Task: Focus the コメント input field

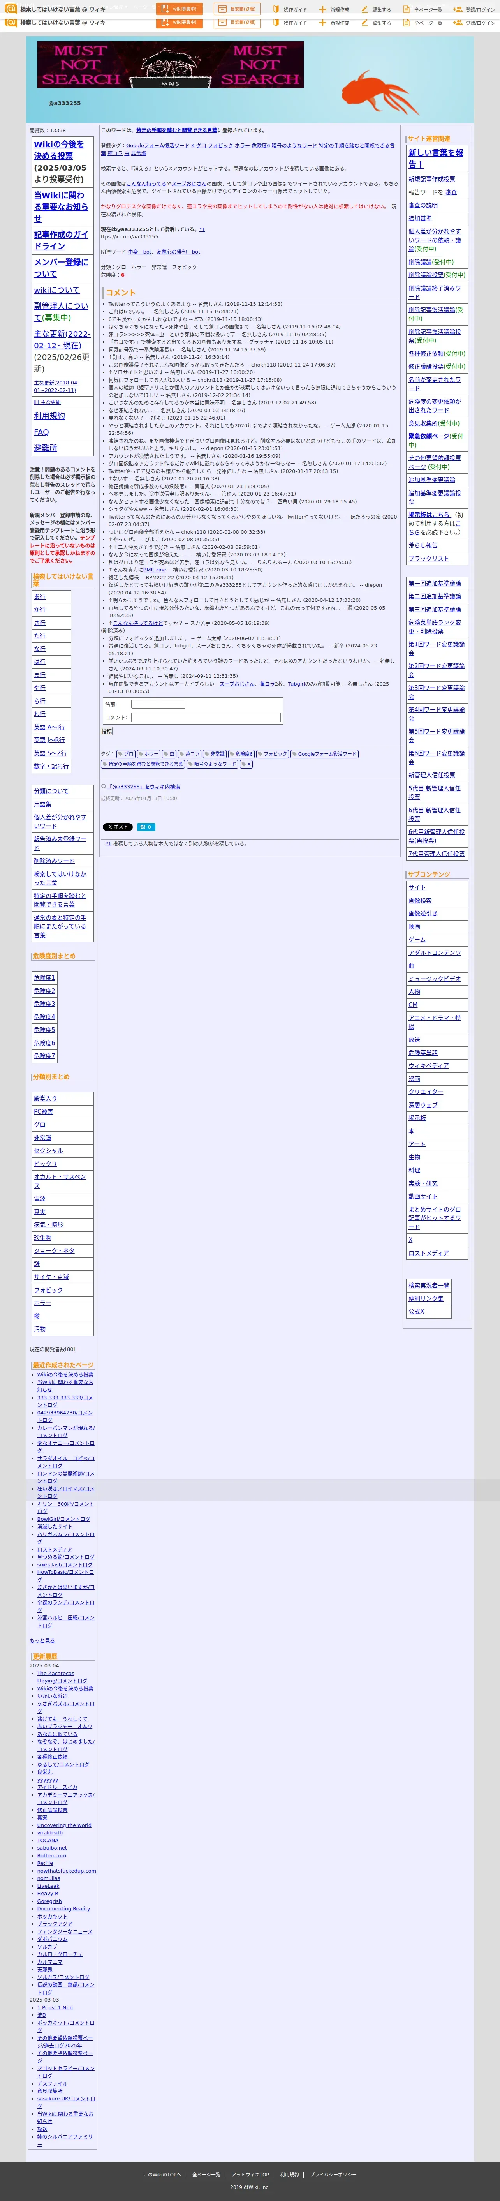Action: tap(205, 718)
